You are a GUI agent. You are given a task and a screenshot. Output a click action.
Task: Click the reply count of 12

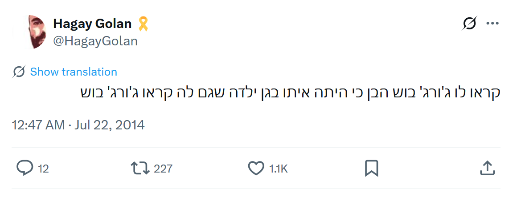(x=43, y=169)
